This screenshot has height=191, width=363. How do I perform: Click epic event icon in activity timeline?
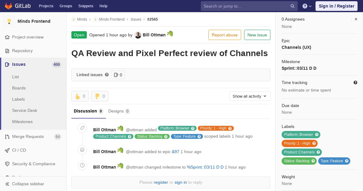tap(82, 150)
